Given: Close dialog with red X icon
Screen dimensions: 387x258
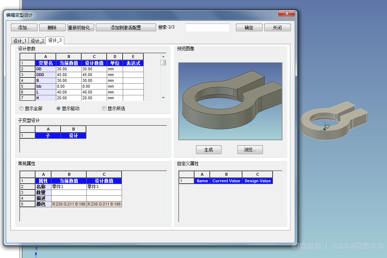Looking at the screenshot, I should pyautogui.click(x=286, y=13).
